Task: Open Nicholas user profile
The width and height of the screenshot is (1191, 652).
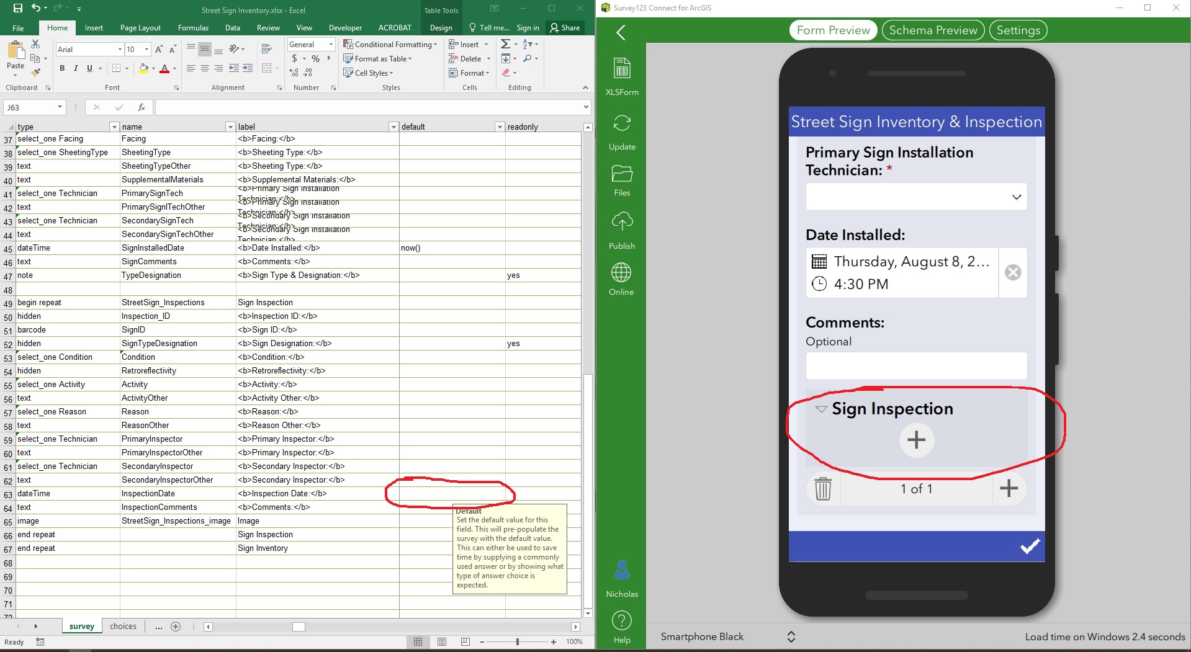Action: pyautogui.click(x=622, y=578)
